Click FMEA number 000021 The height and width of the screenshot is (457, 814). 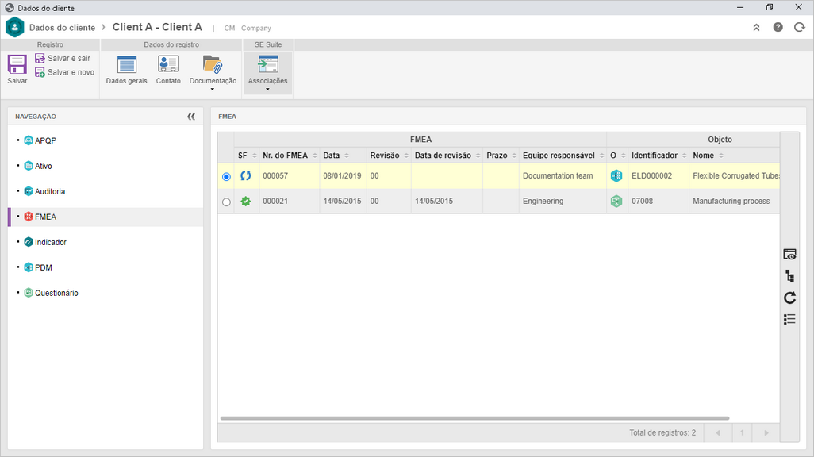275,201
